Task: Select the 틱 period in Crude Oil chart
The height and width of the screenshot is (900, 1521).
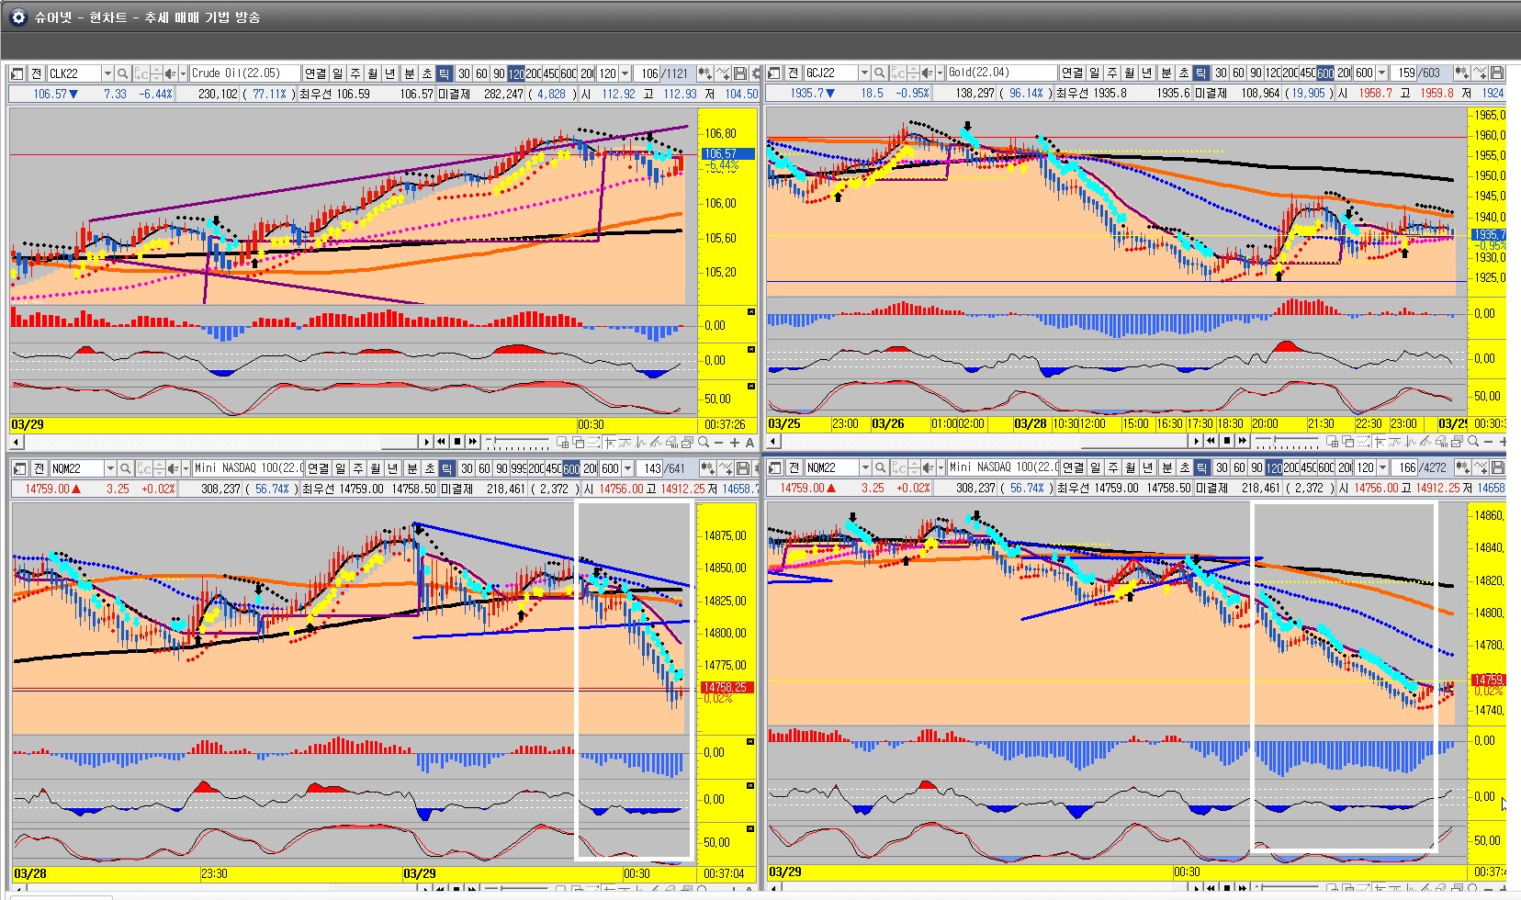Action: 444,73
